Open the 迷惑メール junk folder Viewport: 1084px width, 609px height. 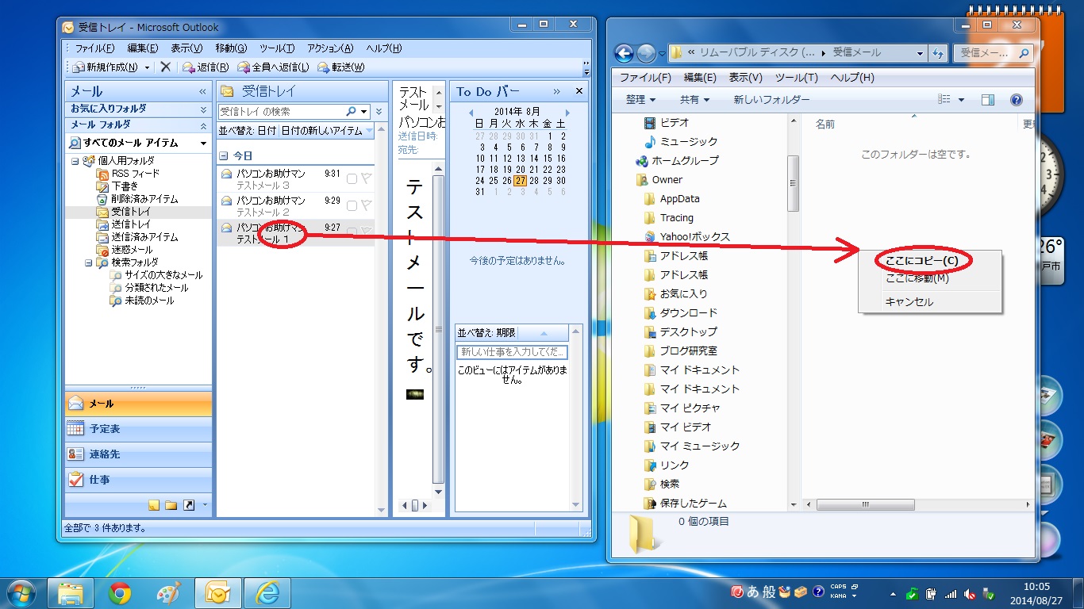coord(125,250)
